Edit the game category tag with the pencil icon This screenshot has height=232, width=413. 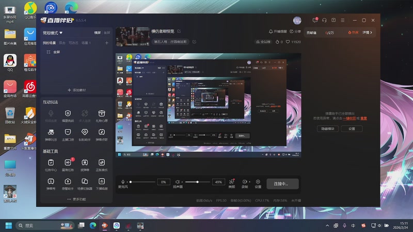click(194, 42)
